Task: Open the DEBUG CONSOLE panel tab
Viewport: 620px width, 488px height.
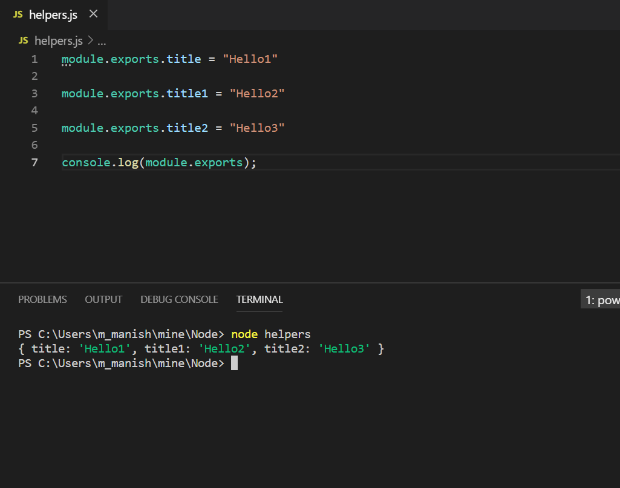Action: (x=179, y=299)
